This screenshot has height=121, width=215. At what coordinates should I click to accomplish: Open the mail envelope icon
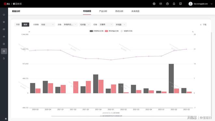pos(161,4)
